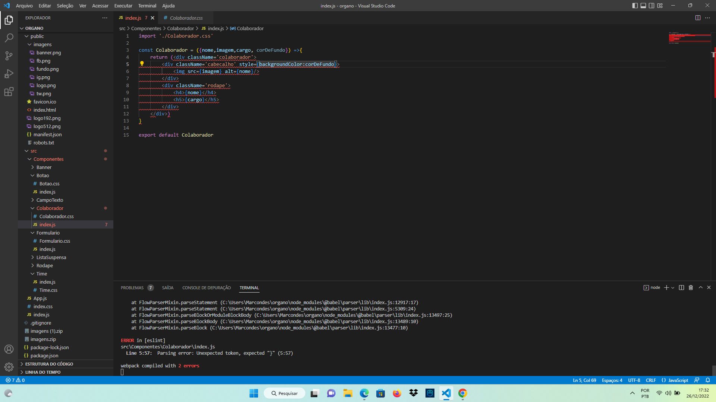716x402 pixels.
Task: Switch to the PROBLEMAS panel tab
Action: coord(137,288)
